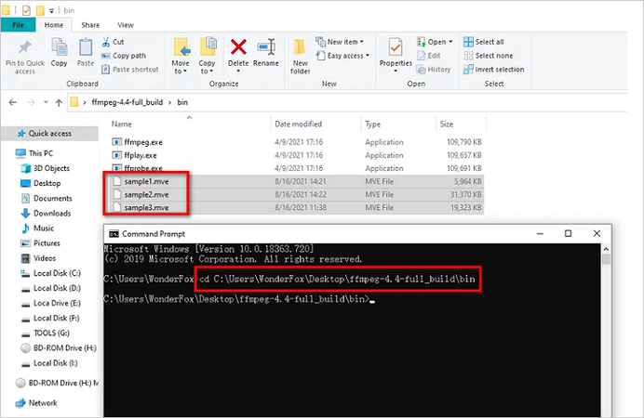The image size is (644, 418).
Task: Click the red Delete icon
Action: [238, 48]
